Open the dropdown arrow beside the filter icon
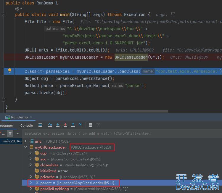This screenshot has width=222, height=193. [x=17, y=134]
